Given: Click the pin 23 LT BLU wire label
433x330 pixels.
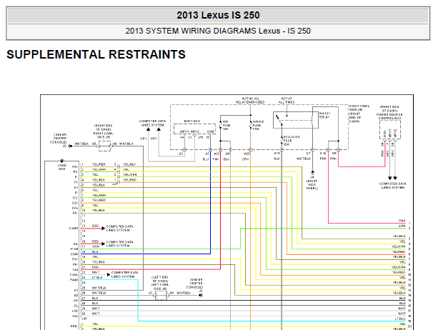Looking at the screenshot, I should 97,277.
